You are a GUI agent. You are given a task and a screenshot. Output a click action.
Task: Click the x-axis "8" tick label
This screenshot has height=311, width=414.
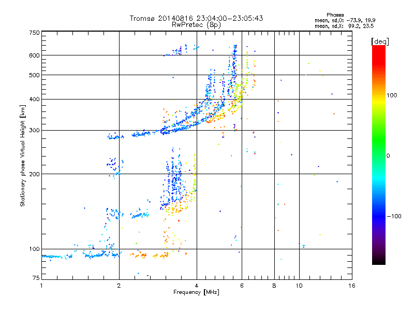(274, 286)
